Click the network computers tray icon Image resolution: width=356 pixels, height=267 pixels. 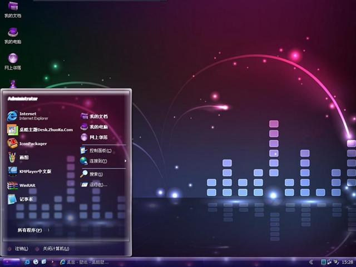click(329, 262)
